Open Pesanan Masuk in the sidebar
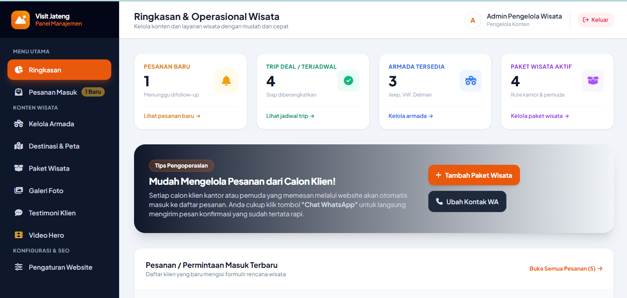 click(60, 92)
